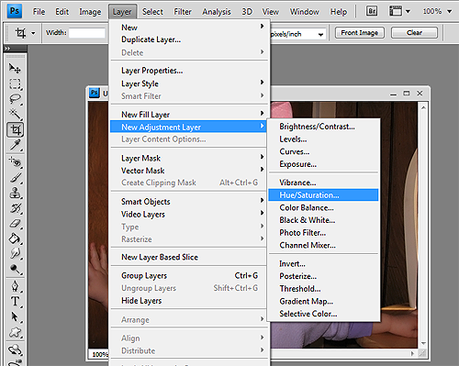This screenshot has width=459, height=366.
Task: Open the Edit menu
Action: pyautogui.click(x=62, y=12)
